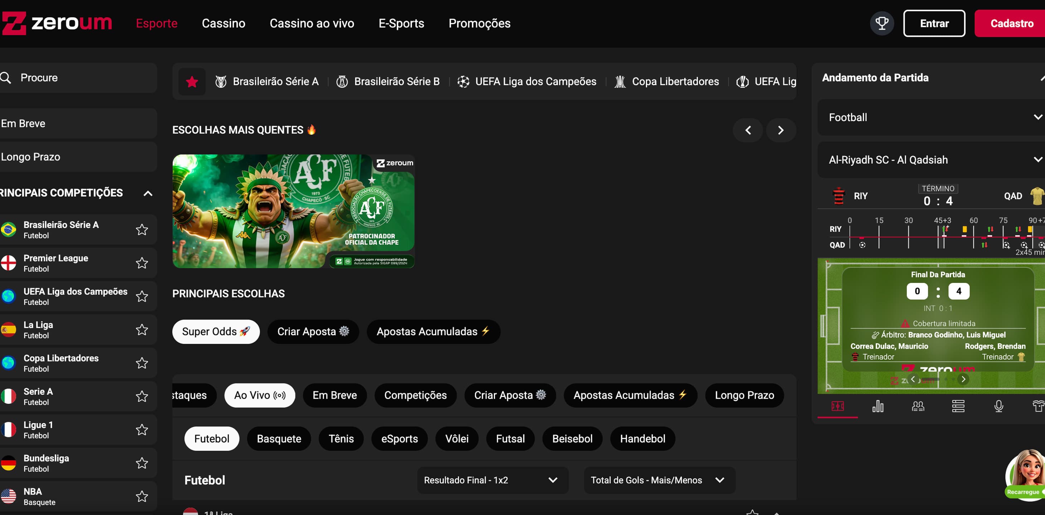This screenshot has width=1045, height=515.
Task: Favorite Serie A with star
Action: click(x=142, y=396)
